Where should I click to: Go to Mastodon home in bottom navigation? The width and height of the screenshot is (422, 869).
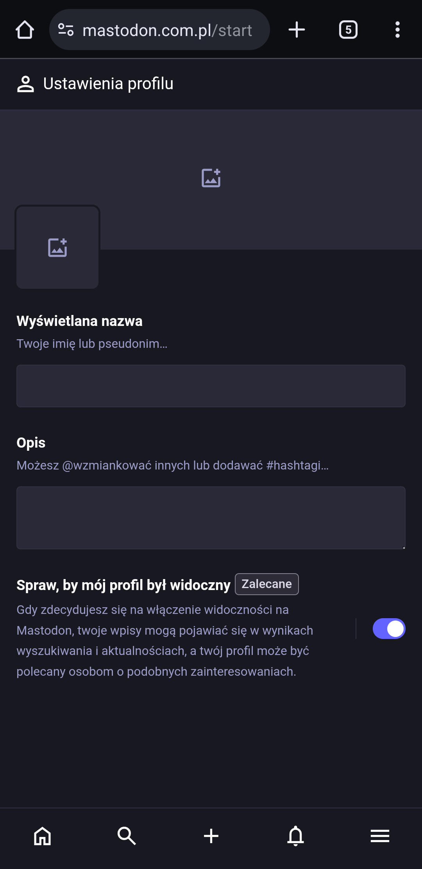(x=42, y=836)
